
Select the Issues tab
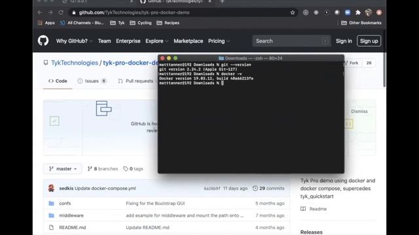(92, 81)
